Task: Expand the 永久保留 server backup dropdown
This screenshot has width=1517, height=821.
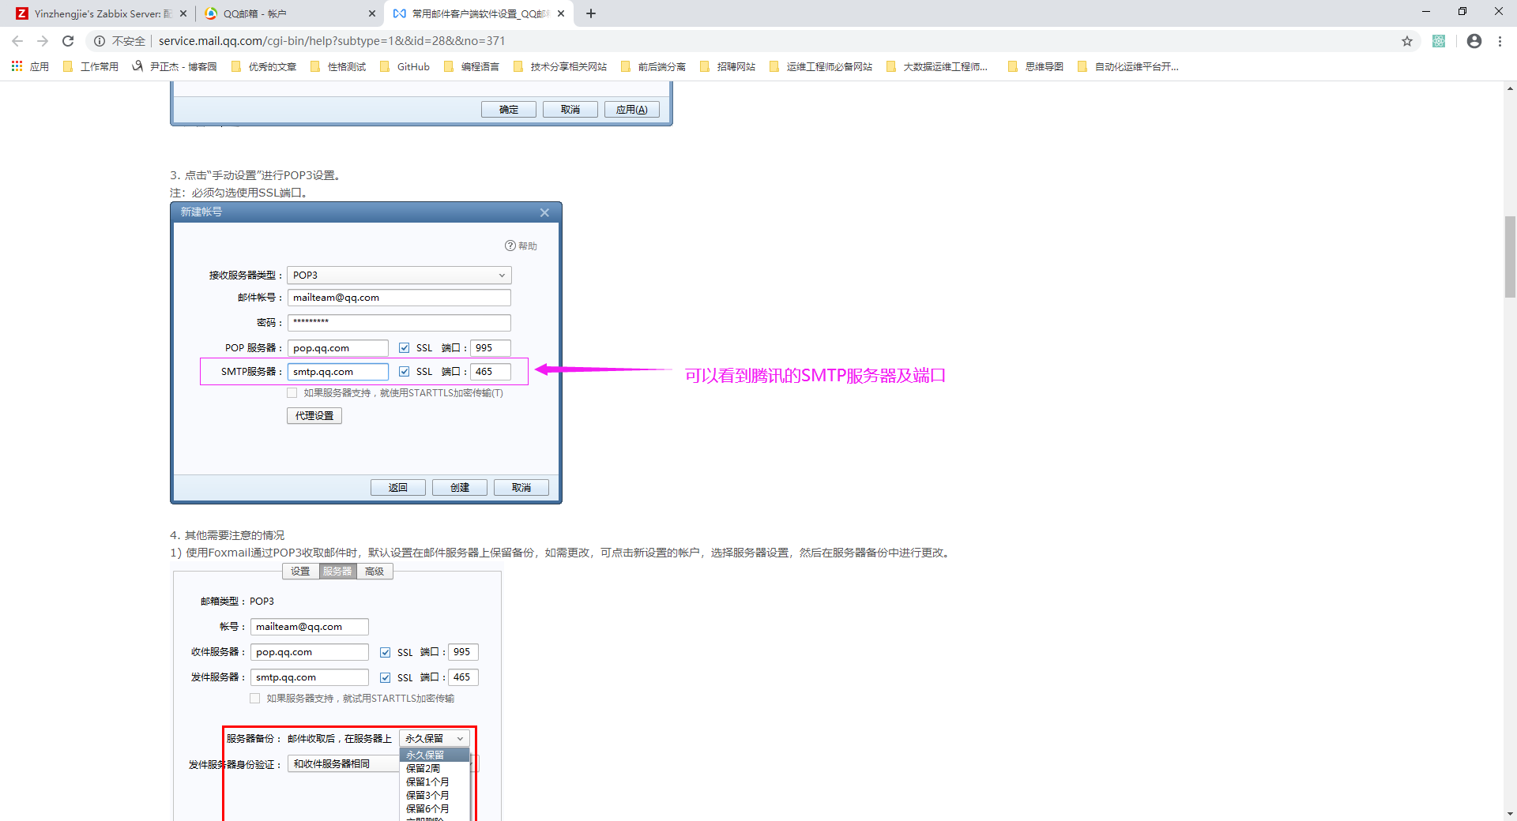Action: point(435,738)
